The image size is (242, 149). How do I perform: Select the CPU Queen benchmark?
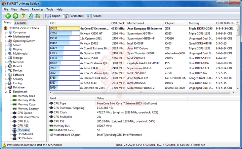point(25,113)
